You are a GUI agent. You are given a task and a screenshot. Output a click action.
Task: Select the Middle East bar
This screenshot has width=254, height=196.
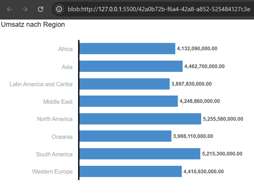coord(128,101)
